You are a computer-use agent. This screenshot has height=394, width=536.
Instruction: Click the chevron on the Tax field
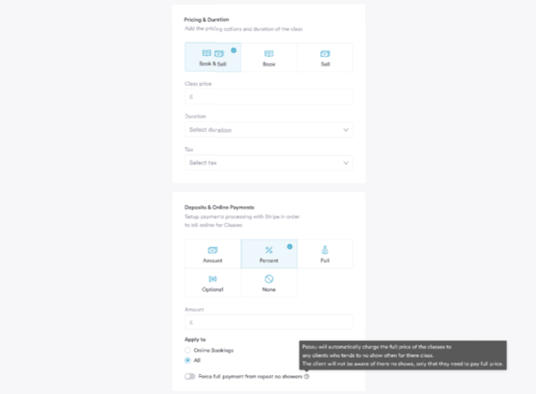pyautogui.click(x=346, y=163)
